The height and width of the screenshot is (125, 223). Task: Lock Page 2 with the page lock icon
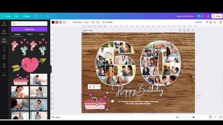click(x=180, y=31)
